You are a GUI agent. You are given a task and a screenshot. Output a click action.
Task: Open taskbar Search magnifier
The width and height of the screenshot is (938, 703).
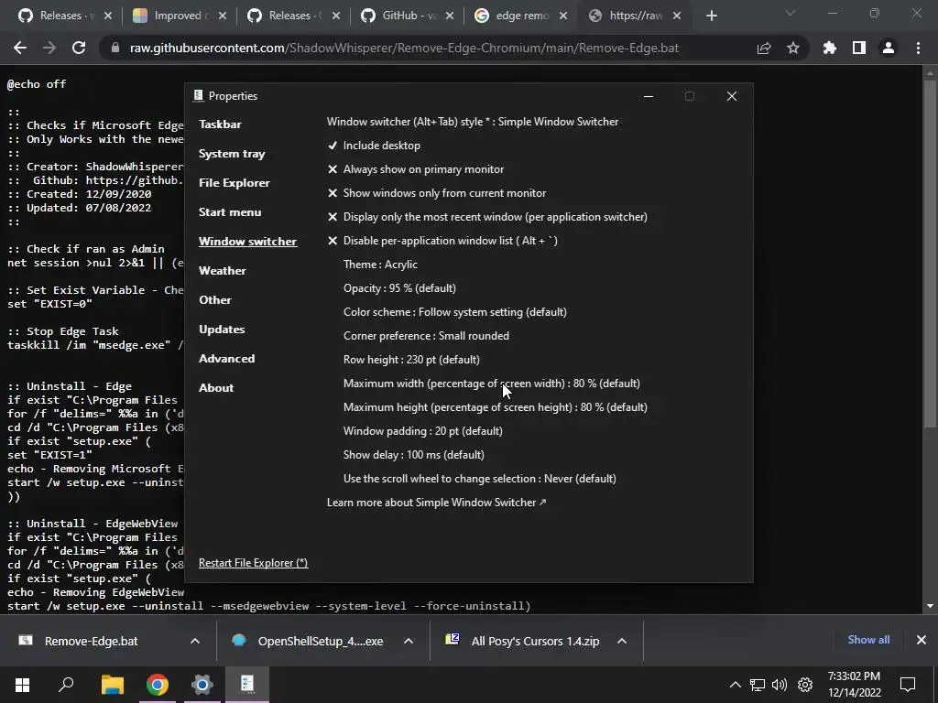(66, 685)
